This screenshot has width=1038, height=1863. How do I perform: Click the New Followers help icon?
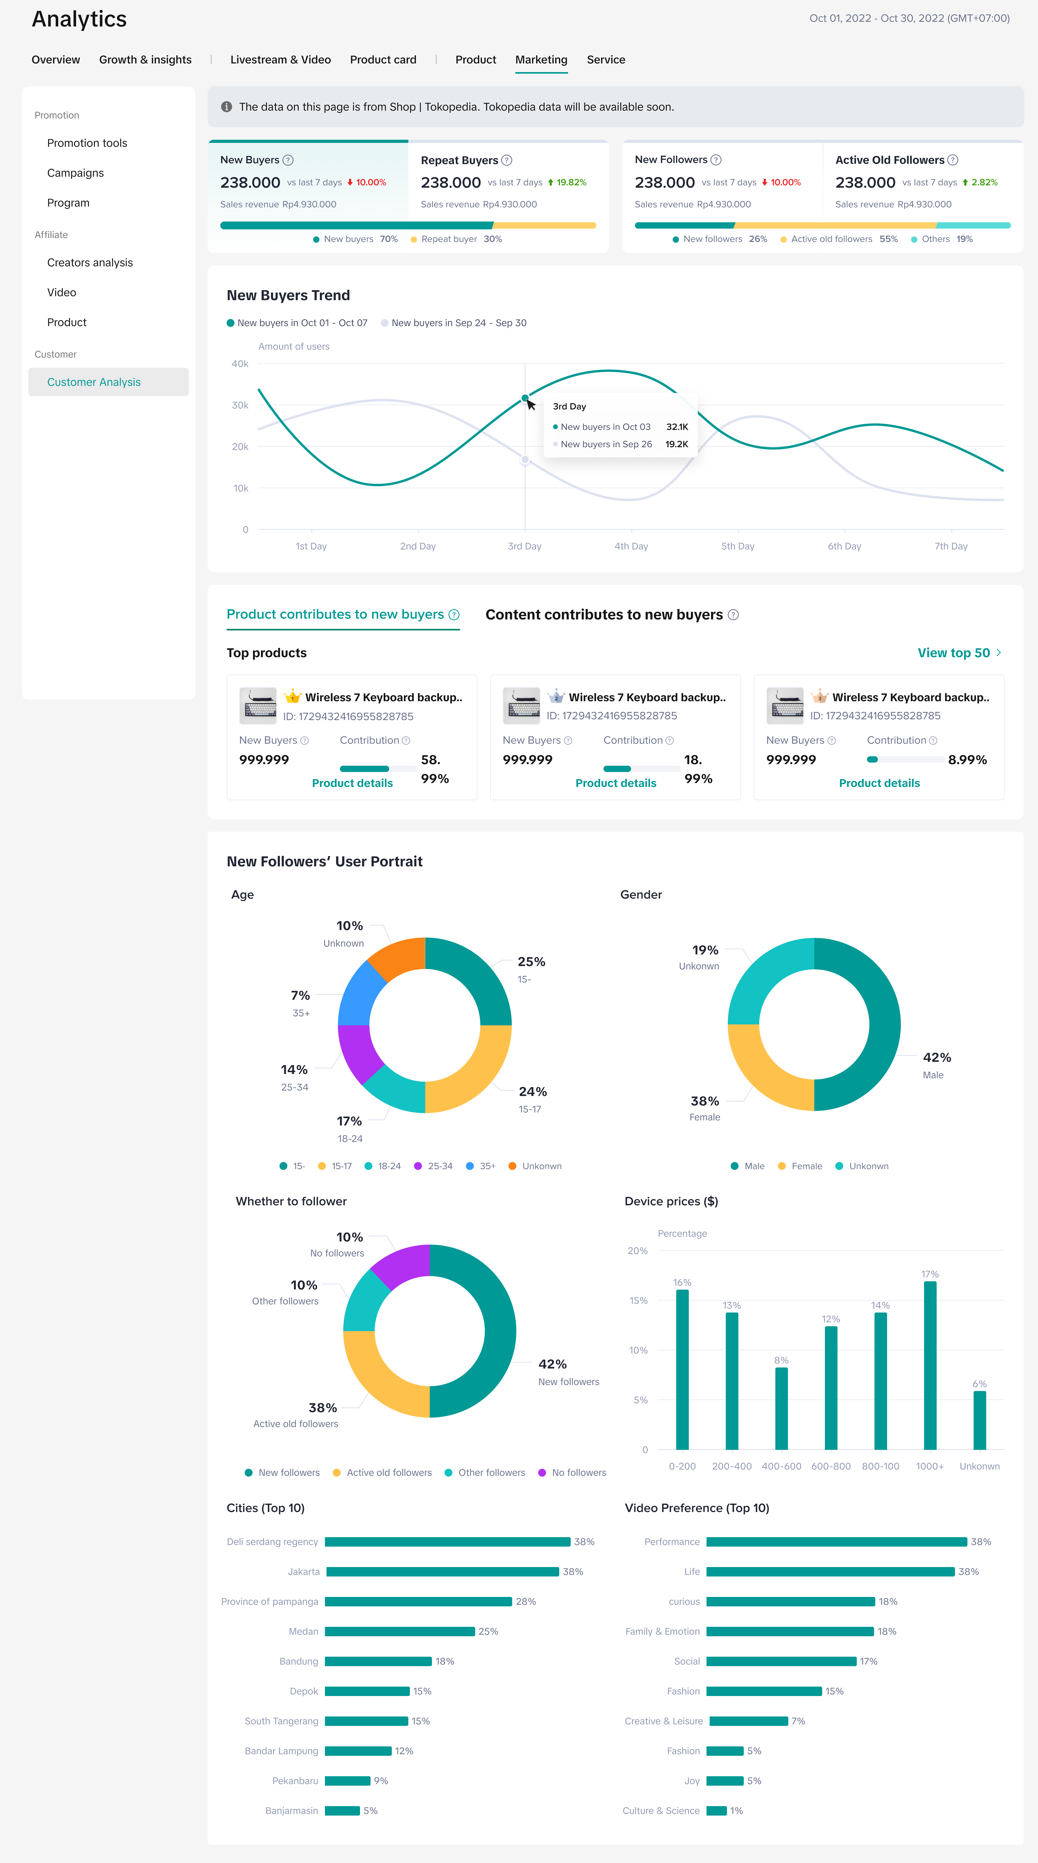[716, 160]
